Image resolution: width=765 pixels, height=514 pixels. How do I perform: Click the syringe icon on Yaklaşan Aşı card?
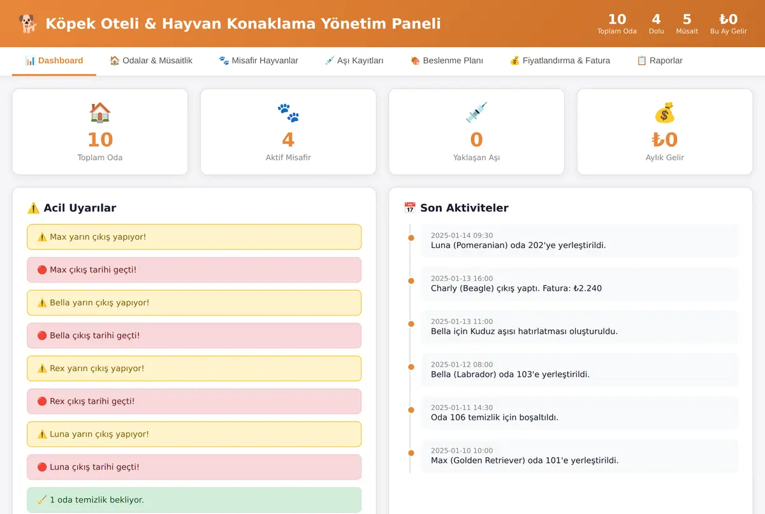click(476, 113)
